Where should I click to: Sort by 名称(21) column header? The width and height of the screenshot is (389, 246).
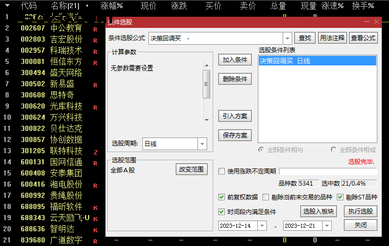point(65,6)
